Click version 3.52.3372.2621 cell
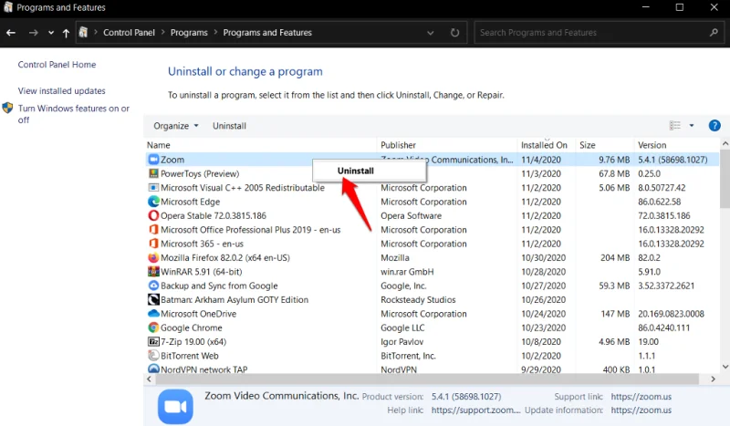Screen dimensions: 730x426 tap(666, 286)
